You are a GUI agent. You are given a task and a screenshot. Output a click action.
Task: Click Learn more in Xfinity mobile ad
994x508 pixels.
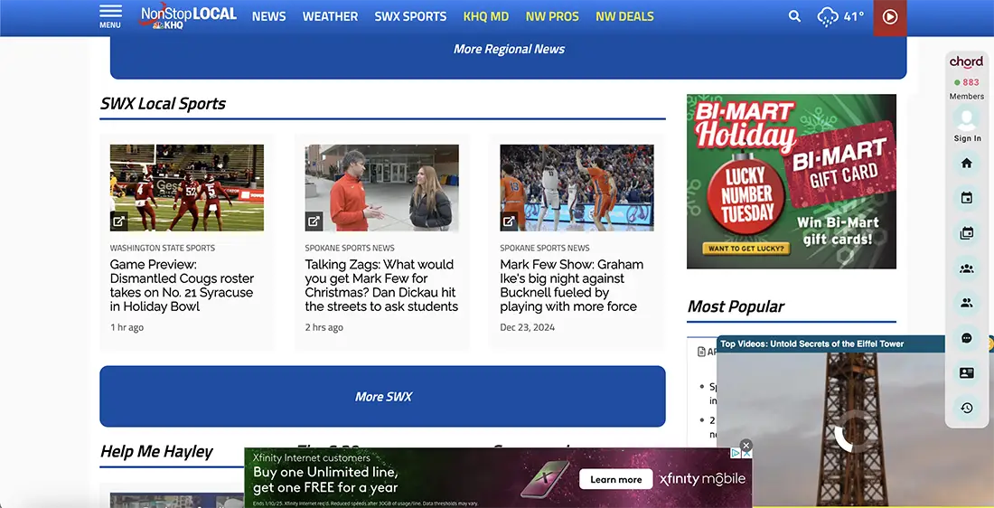615,479
